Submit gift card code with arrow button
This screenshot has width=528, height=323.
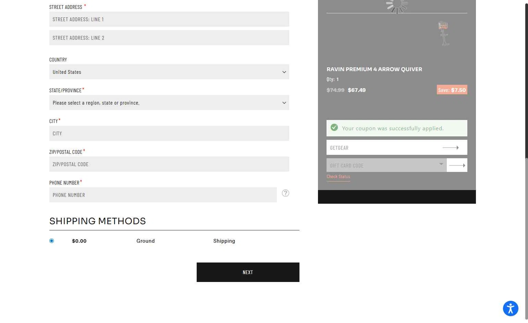457,165
